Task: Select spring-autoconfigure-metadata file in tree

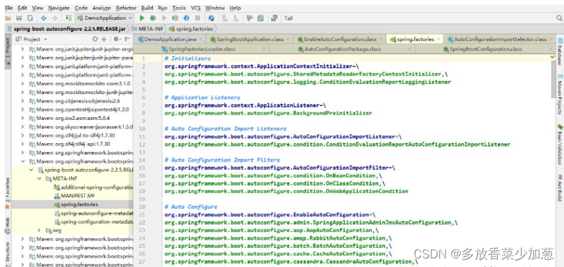Action: click(x=93, y=213)
